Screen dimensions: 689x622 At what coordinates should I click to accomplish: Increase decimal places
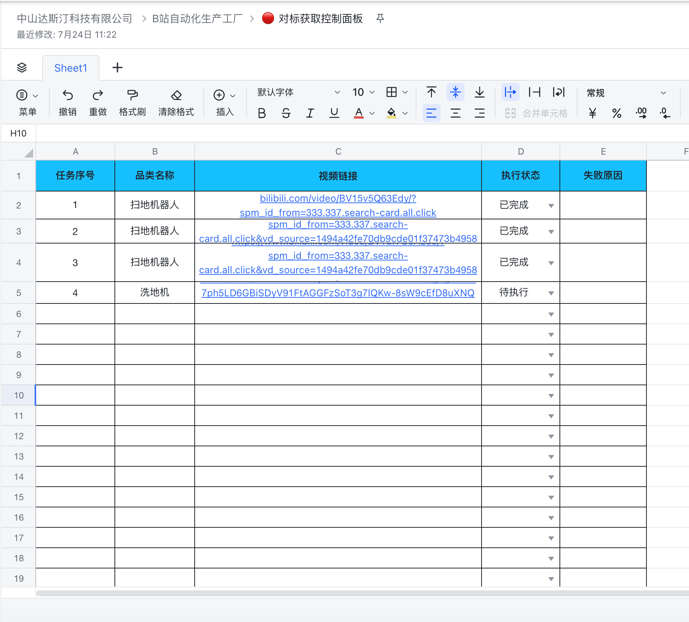pyautogui.click(x=641, y=113)
